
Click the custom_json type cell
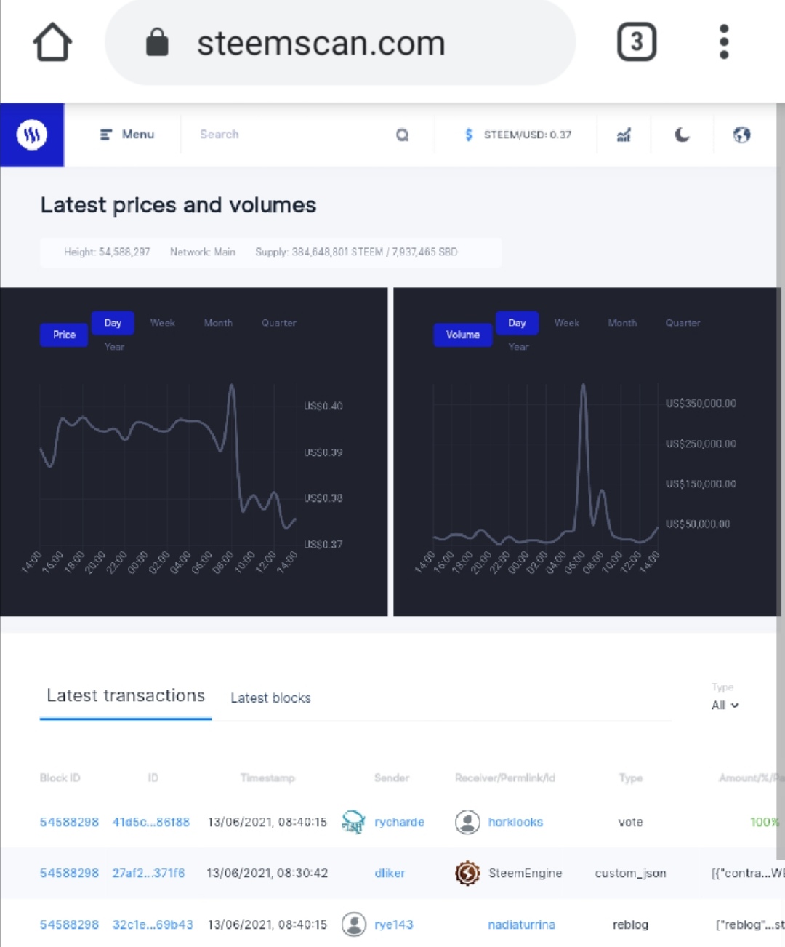[x=630, y=874]
